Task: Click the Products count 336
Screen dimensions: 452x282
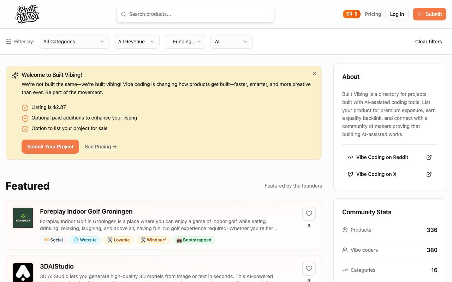Action: pos(432,230)
